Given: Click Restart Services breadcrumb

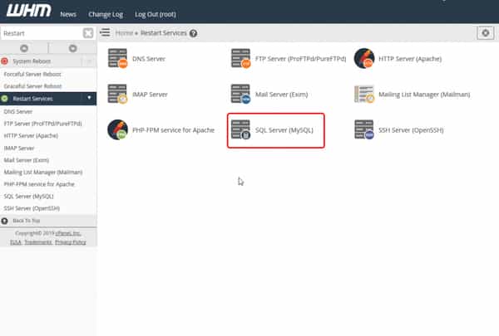Looking at the screenshot, I should click(164, 33).
